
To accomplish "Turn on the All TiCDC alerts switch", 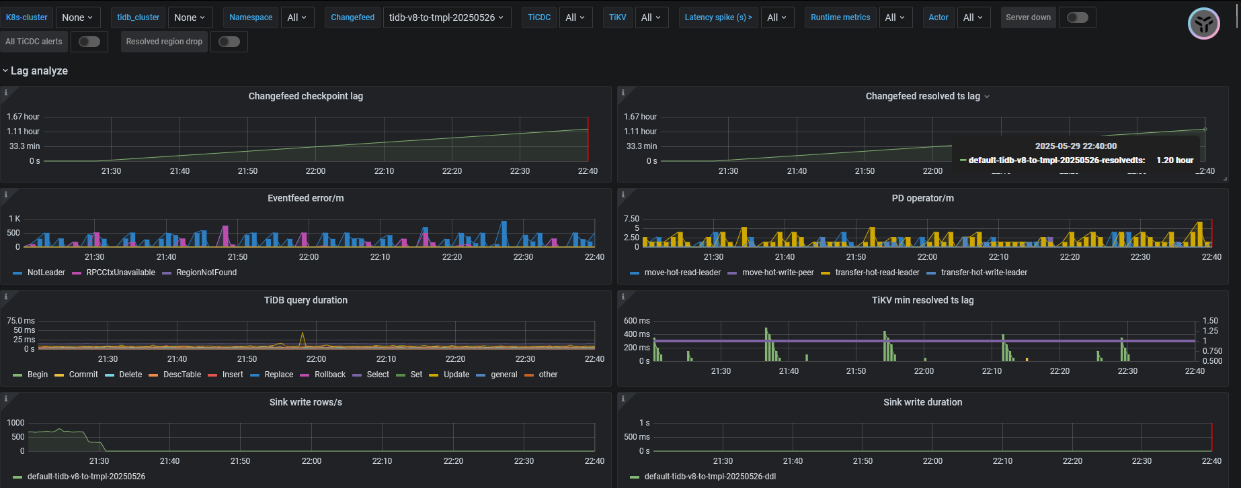I will [89, 42].
